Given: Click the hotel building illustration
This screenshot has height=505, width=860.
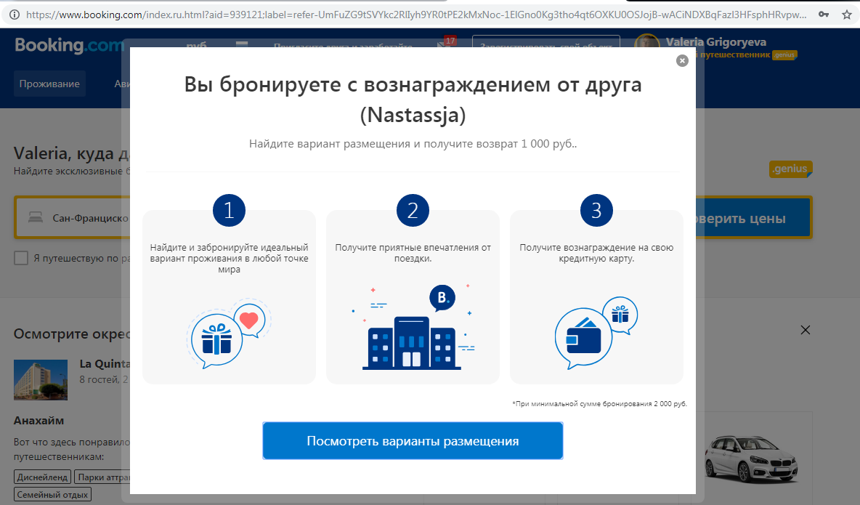Looking at the screenshot, I should coord(413,328).
